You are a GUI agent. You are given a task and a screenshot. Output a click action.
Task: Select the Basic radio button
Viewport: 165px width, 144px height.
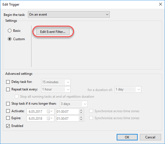[9, 31]
